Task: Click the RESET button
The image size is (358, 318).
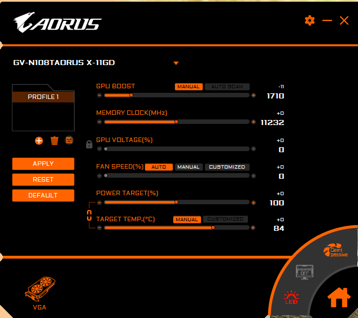Action: [43, 179]
